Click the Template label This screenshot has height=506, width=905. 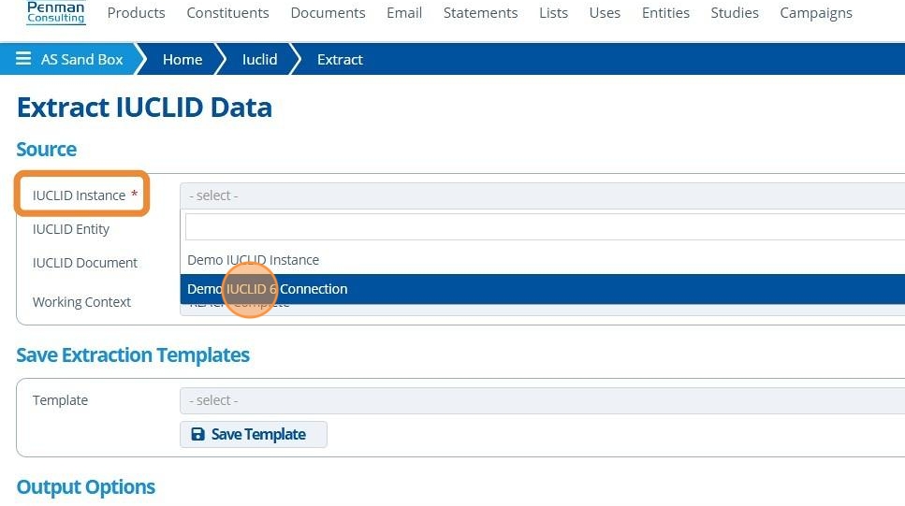click(60, 400)
